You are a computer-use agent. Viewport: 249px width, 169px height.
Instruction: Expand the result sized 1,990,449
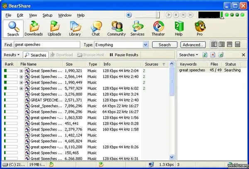click(21, 82)
